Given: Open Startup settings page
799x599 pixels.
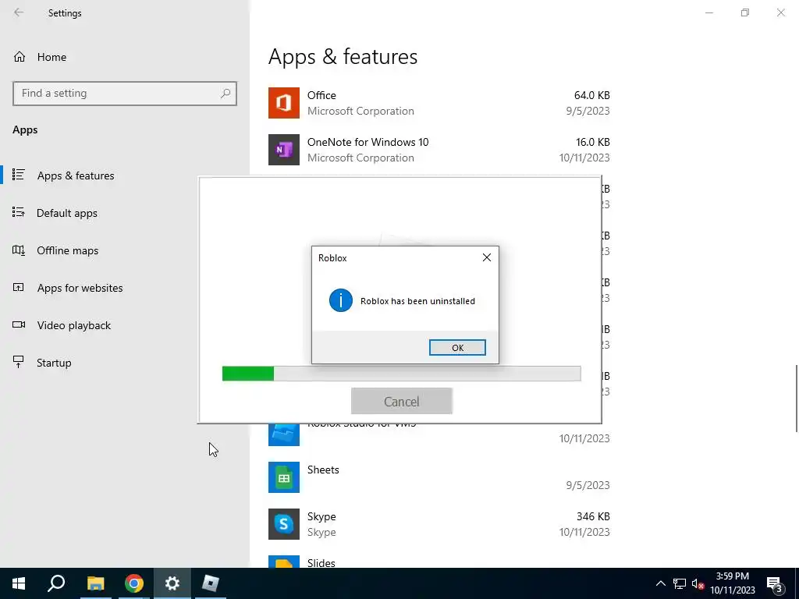Looking at the screenshot, I should [x=54, y=363].
